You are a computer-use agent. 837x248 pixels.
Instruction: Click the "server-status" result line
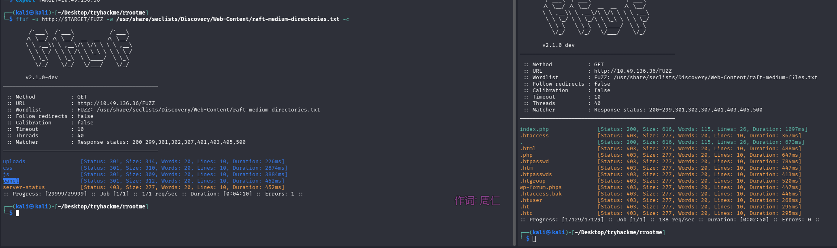(x=24, y=187)
